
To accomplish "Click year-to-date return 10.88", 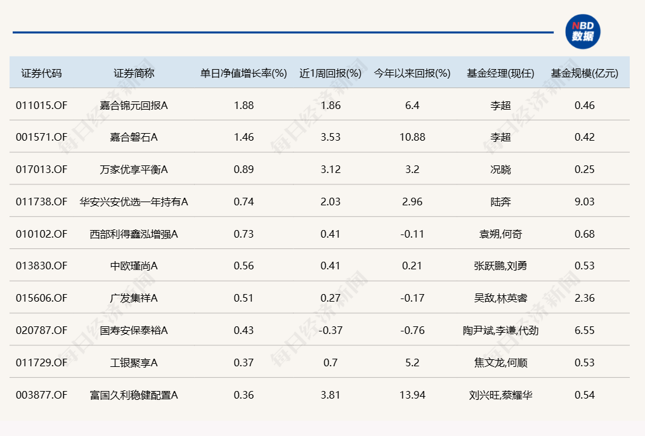I will click(412, 138).
